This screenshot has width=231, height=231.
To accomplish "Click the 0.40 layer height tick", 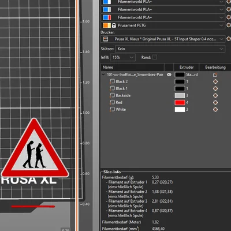I will 85,204.
